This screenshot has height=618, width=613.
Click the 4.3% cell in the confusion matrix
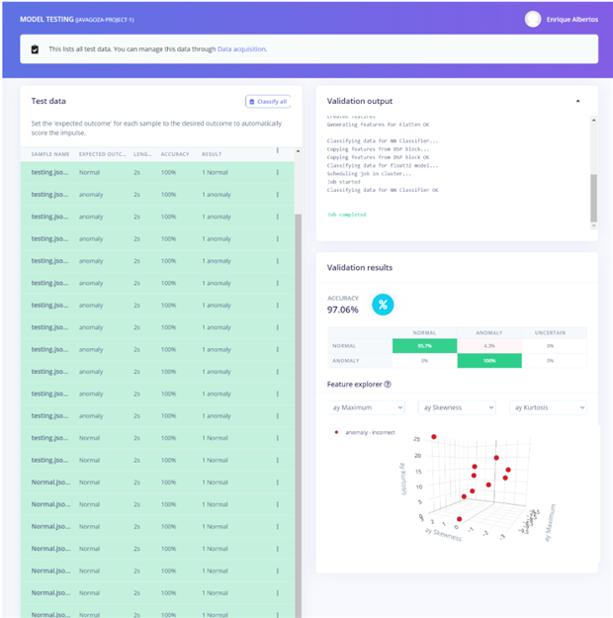[x=489, y=346]
